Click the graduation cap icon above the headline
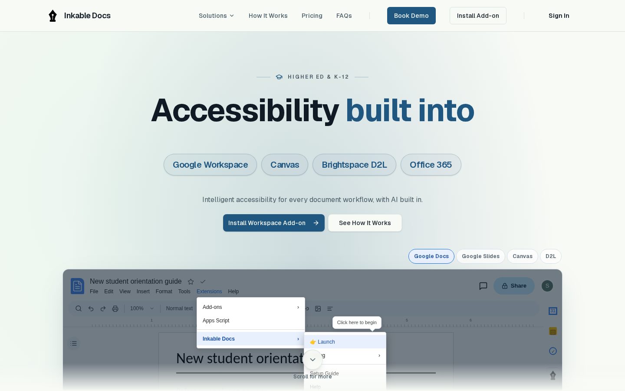Viewport: 625px width, 391px height. point(279,77)
